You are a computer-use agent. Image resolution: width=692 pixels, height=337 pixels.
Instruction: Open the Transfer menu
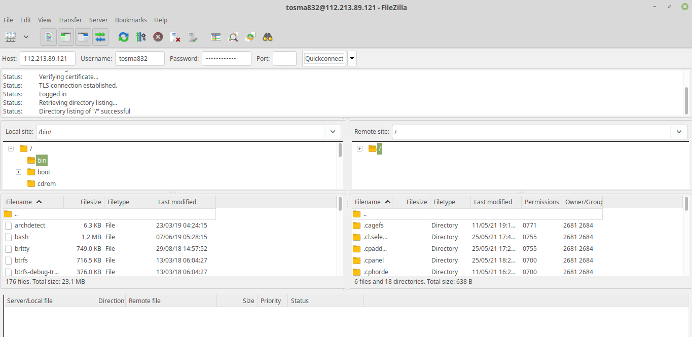(70, 20)
